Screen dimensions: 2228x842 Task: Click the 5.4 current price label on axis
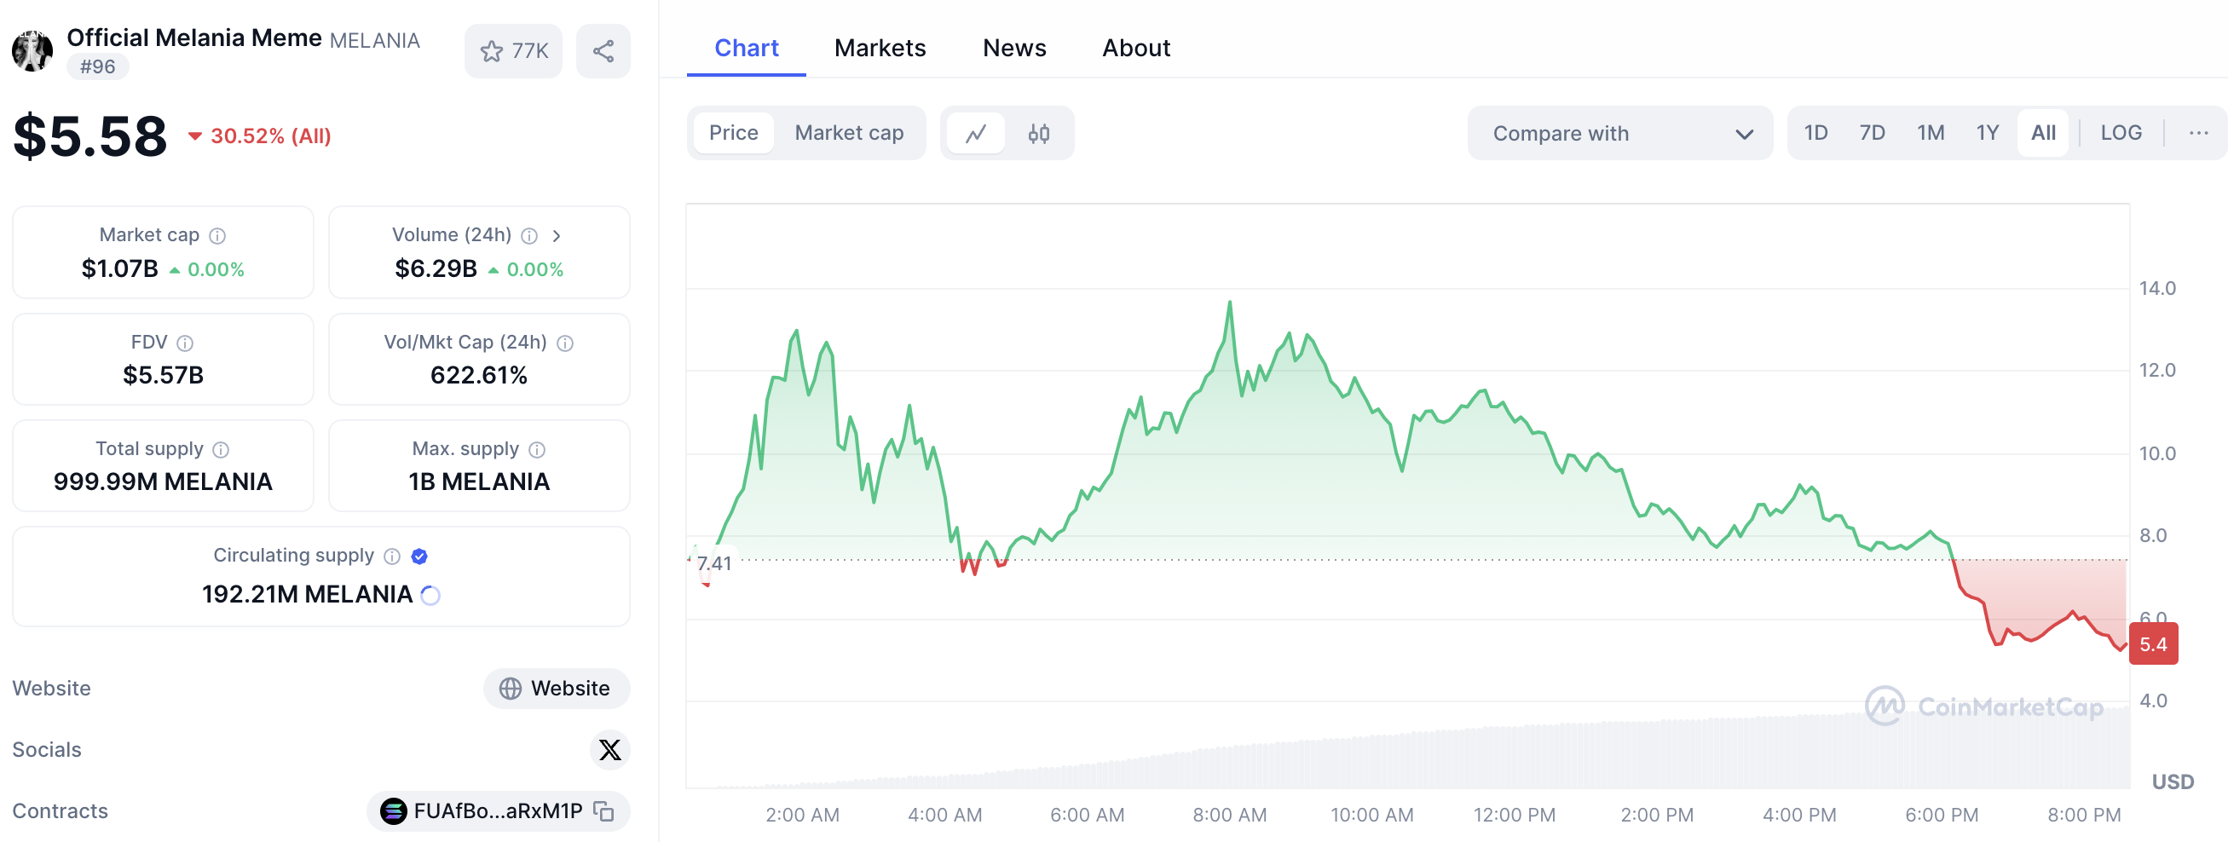click(x=2153, y=644)
